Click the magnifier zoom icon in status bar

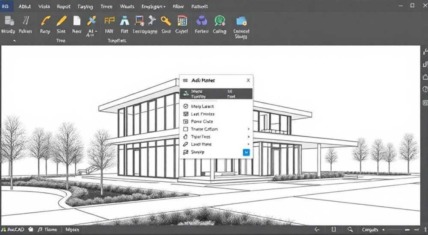pos(350,229)
